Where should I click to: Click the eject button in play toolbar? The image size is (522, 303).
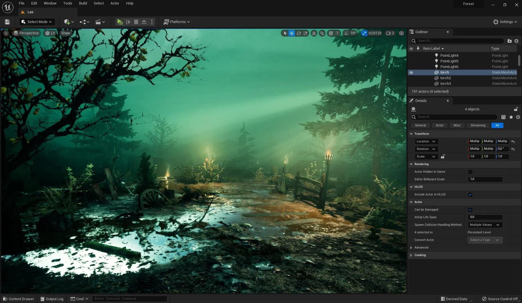(144, 22)
